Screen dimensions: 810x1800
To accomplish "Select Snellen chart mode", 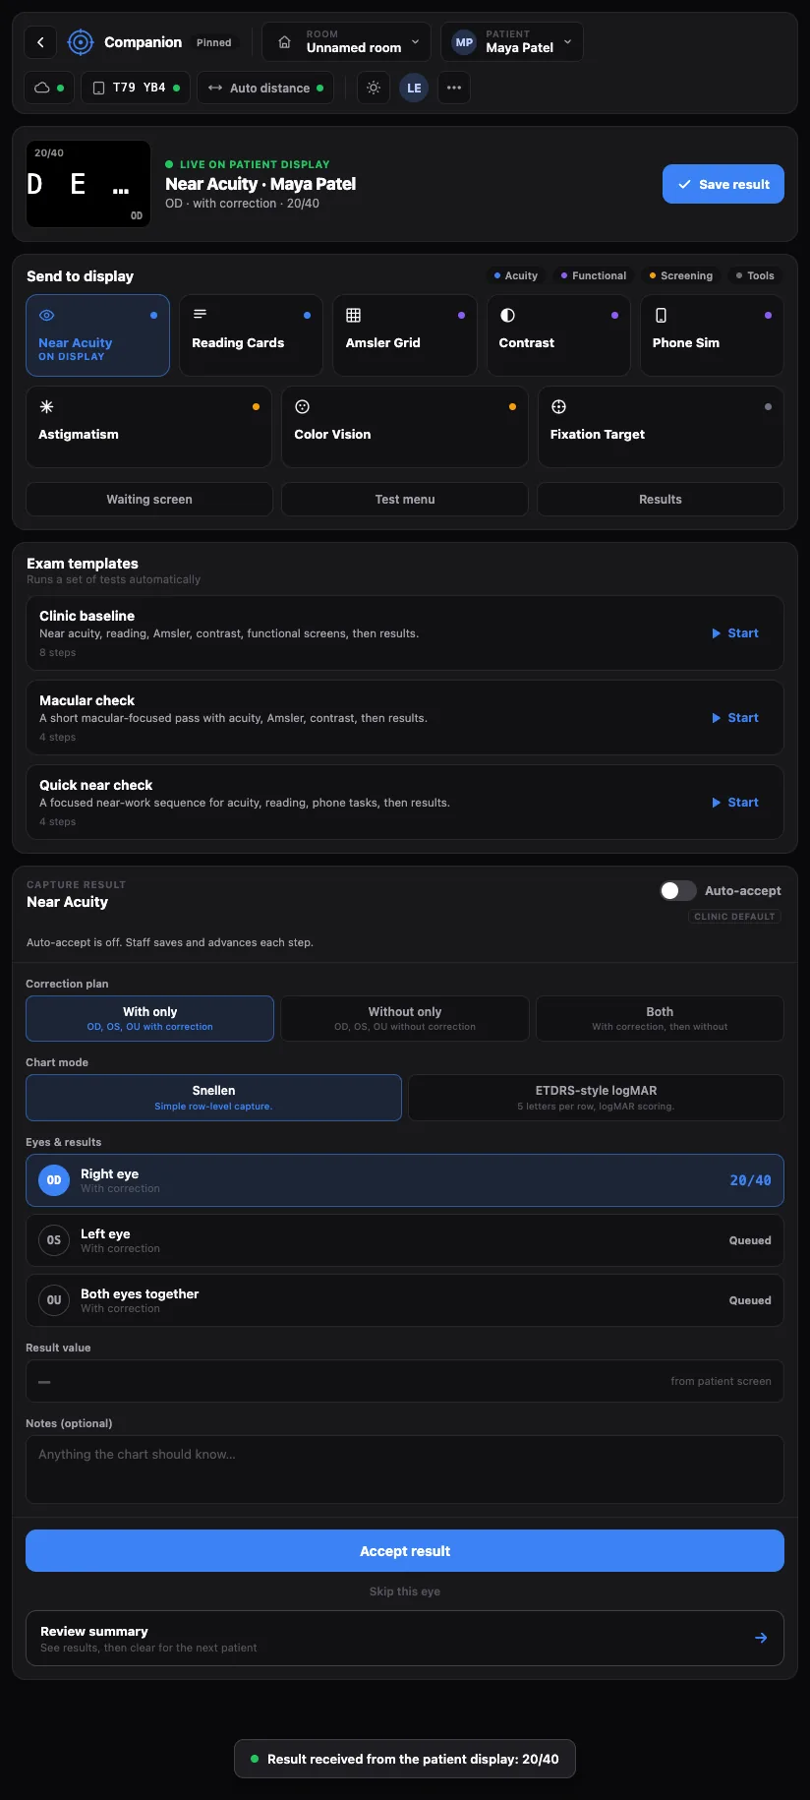I will pos(213,1098).
